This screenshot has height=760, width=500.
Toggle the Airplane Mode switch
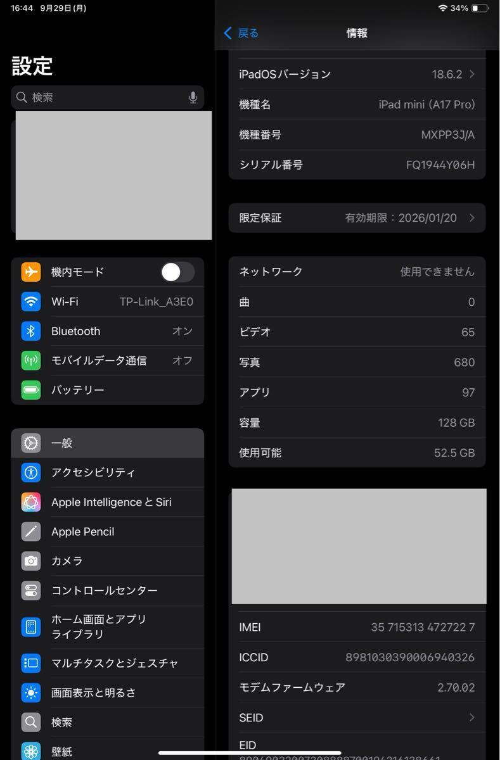coord(177,272)
